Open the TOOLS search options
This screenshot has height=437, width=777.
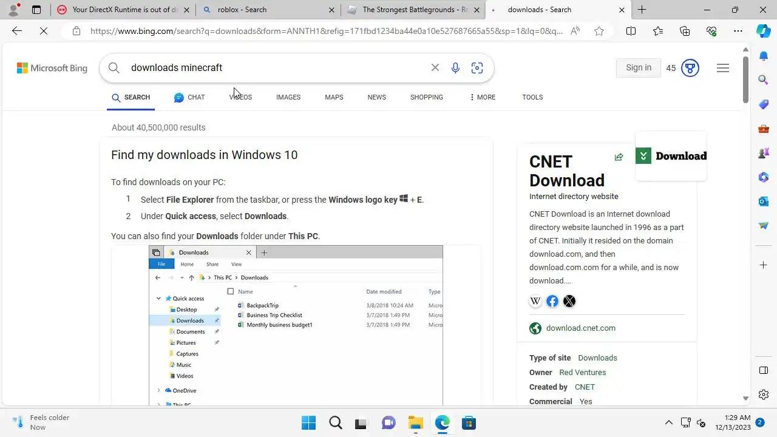(x=532, y=97)
